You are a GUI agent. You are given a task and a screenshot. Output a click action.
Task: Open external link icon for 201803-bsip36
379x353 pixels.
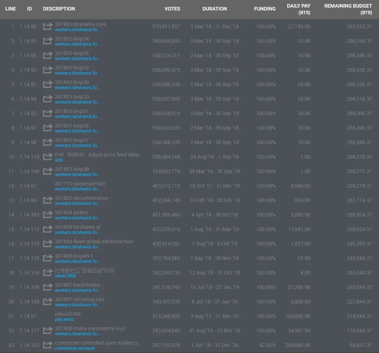click(x=48, y=128)
